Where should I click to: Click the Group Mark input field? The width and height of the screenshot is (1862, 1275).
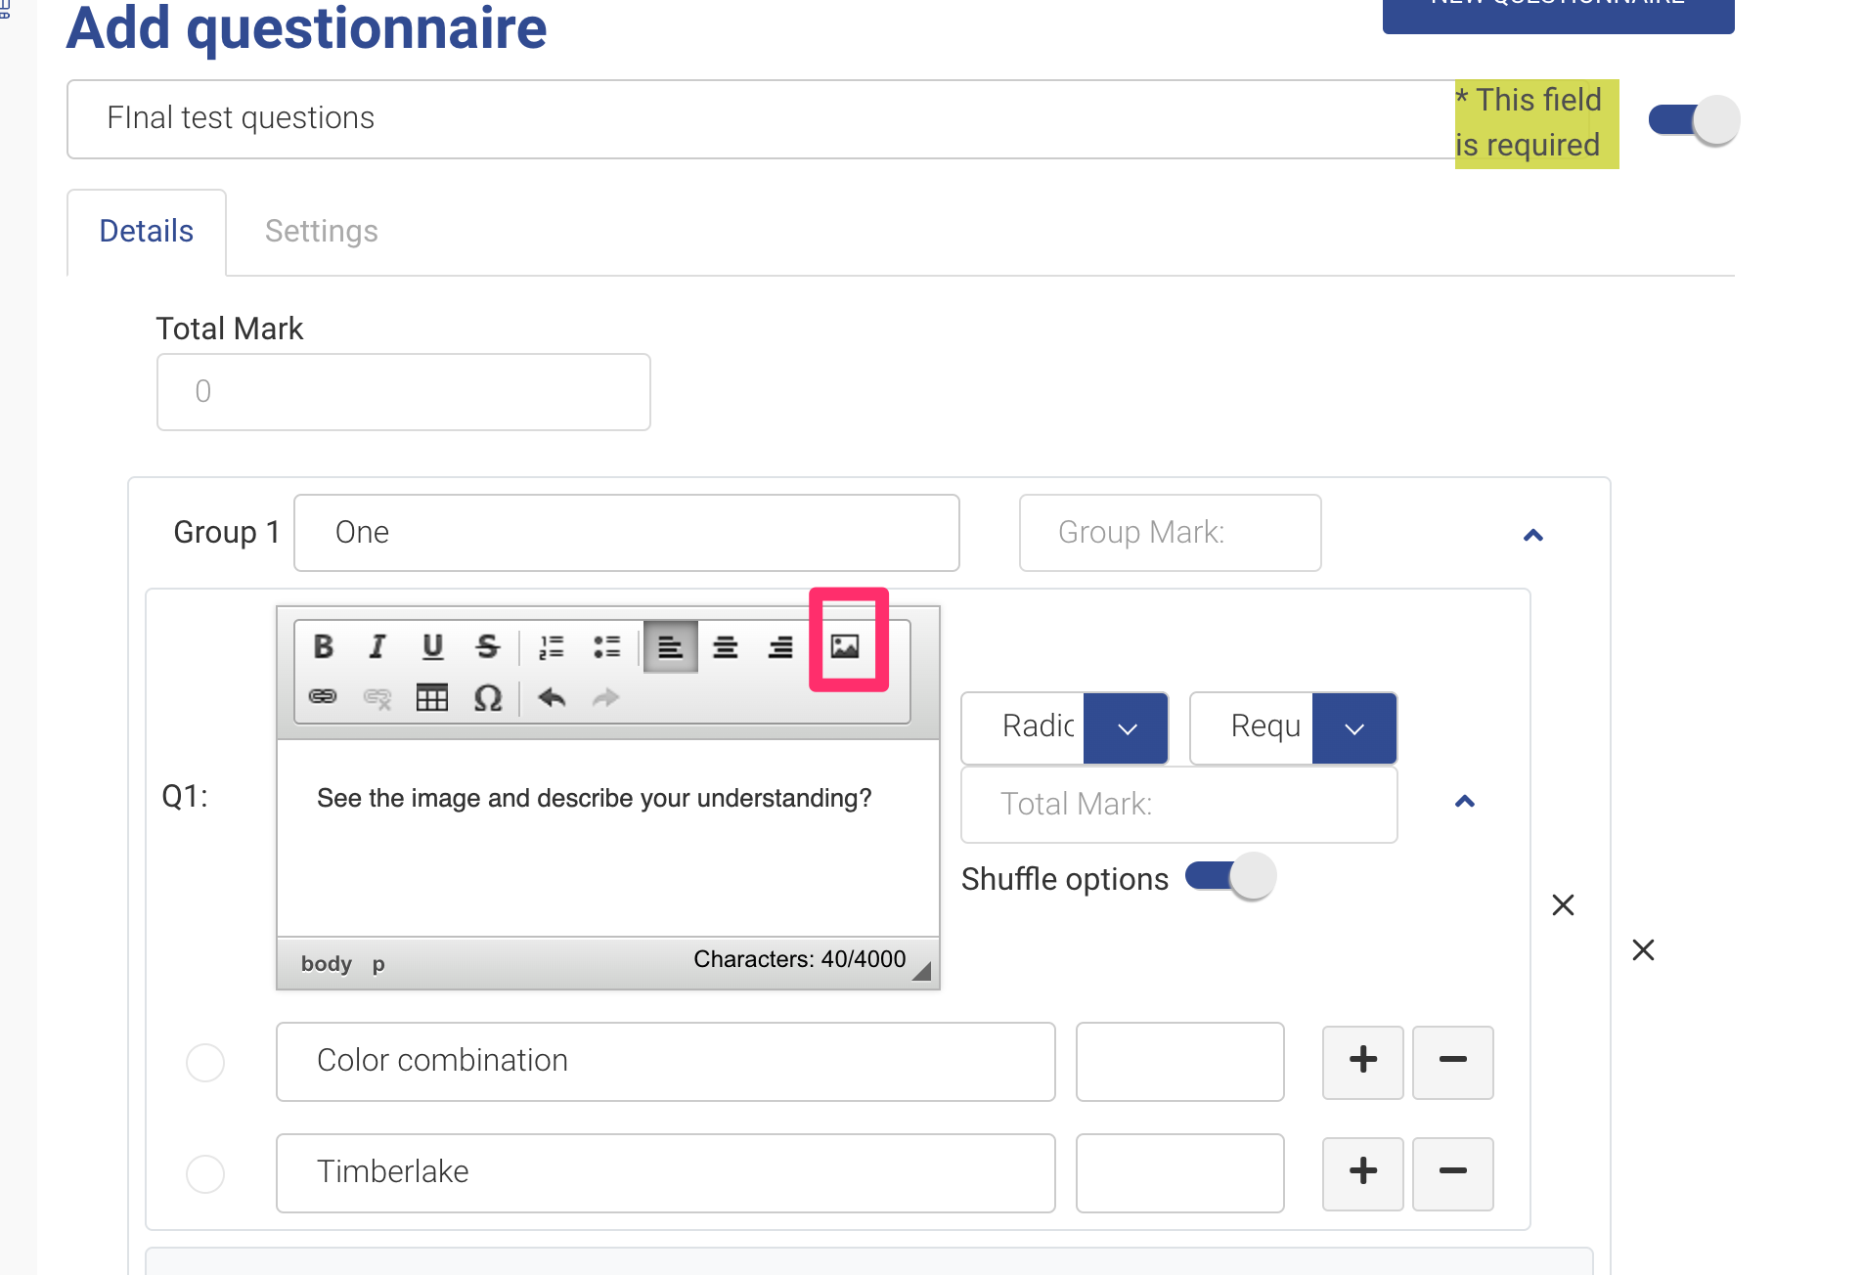[1170, 533]
